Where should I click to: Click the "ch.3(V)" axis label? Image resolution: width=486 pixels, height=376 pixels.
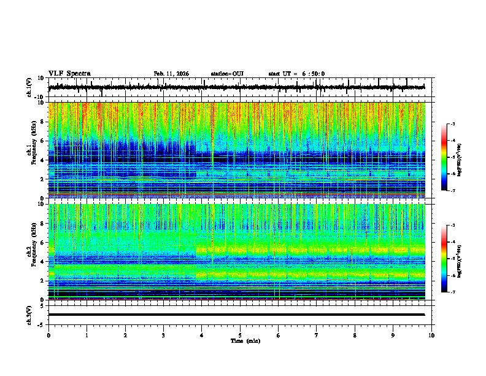click(x=29, y=315)
